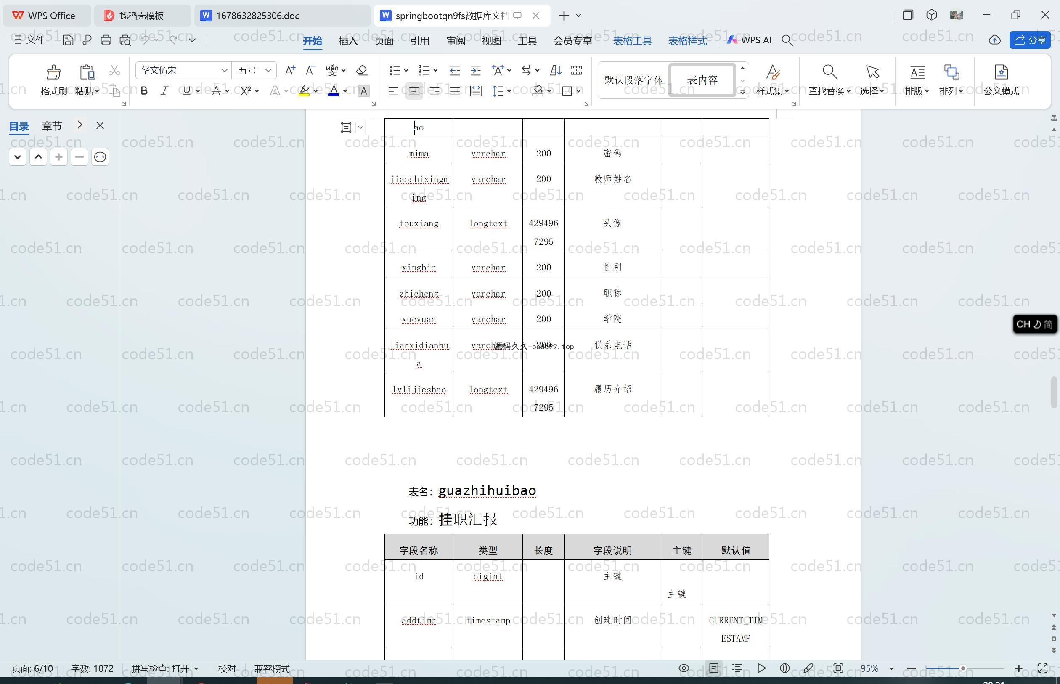Click the search icon next to WPS AI
The width and height of the screenshot is (1060, 684).
tap(787, 40)
